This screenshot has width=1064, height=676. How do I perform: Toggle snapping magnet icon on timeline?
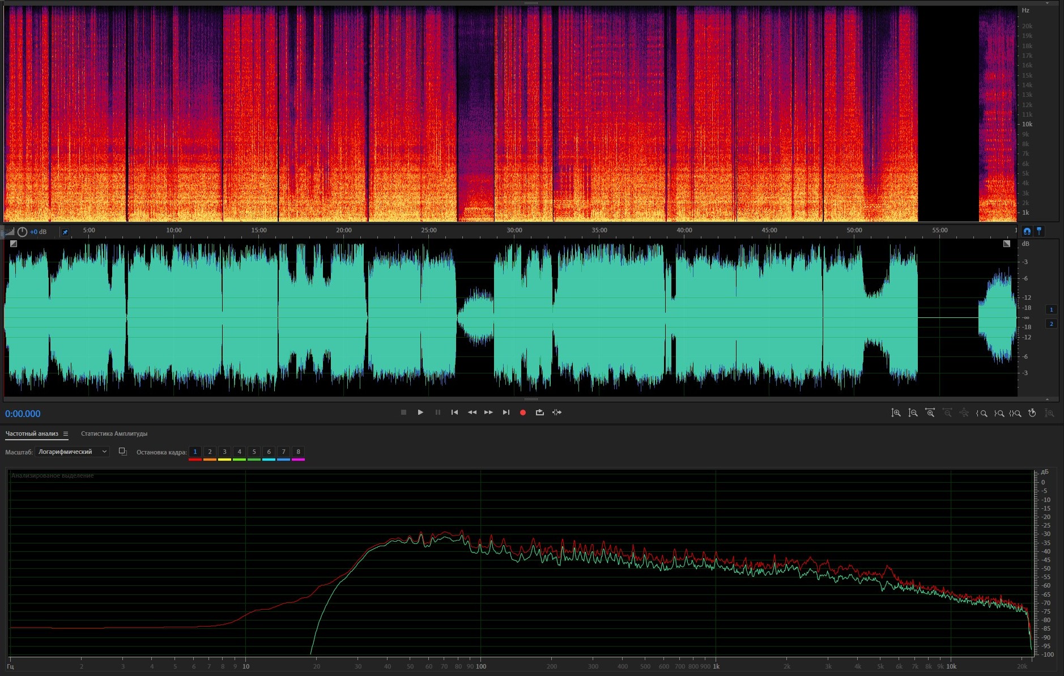[1027, 231]
